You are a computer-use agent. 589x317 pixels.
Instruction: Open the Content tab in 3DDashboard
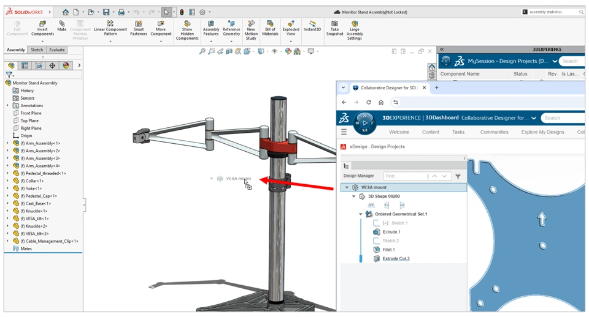431,132
